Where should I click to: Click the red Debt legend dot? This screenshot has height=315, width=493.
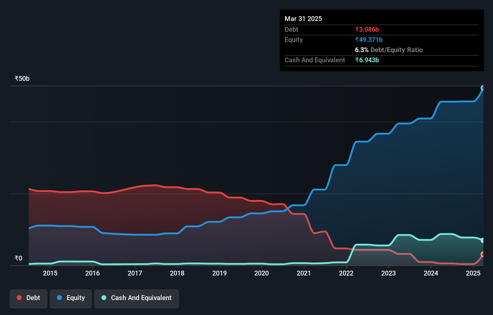pos(19,298)
